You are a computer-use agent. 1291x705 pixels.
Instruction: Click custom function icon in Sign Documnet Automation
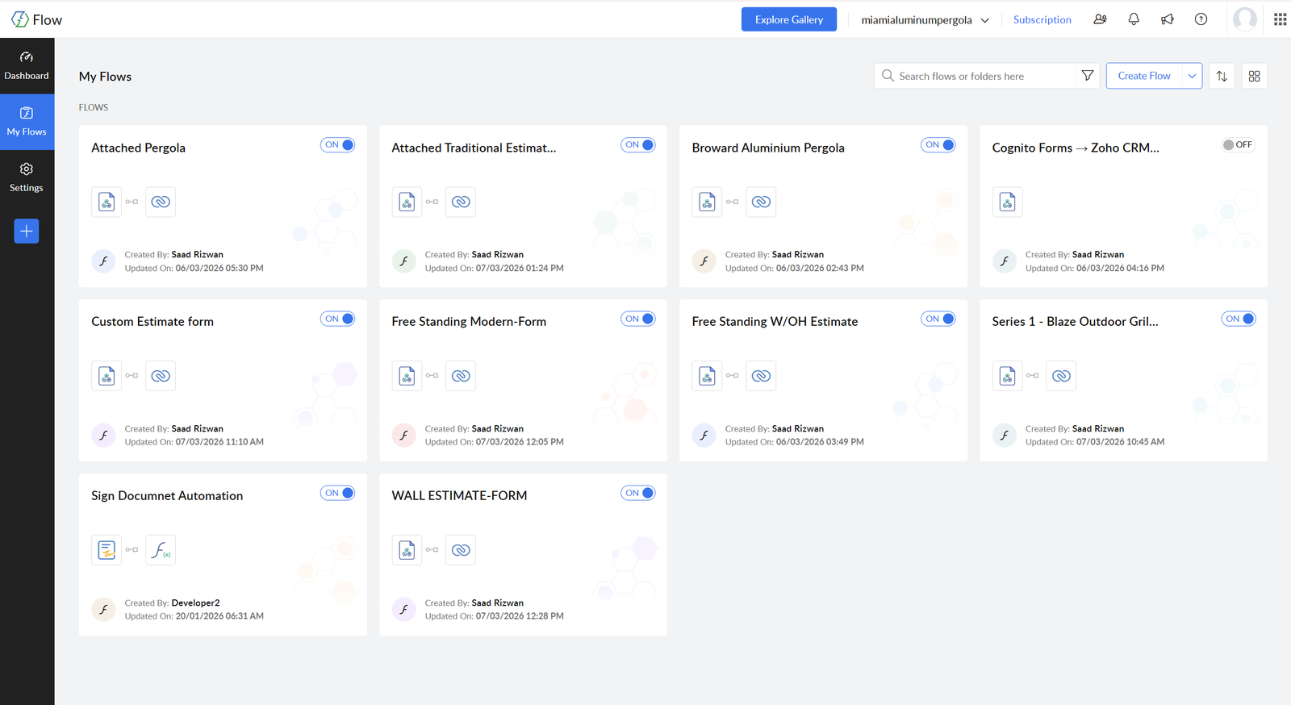pyautogui.click(x=161, y=550)
